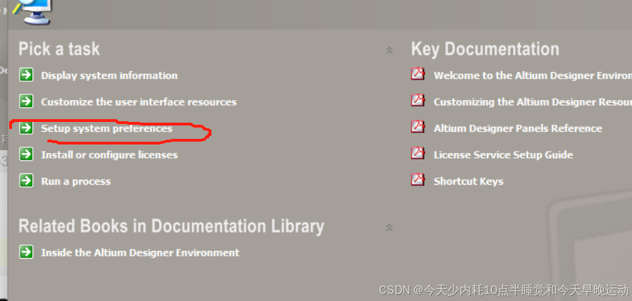Select Run a process link
The width and height of the screenshot is (632, 301).
click(x=76, y=181)
